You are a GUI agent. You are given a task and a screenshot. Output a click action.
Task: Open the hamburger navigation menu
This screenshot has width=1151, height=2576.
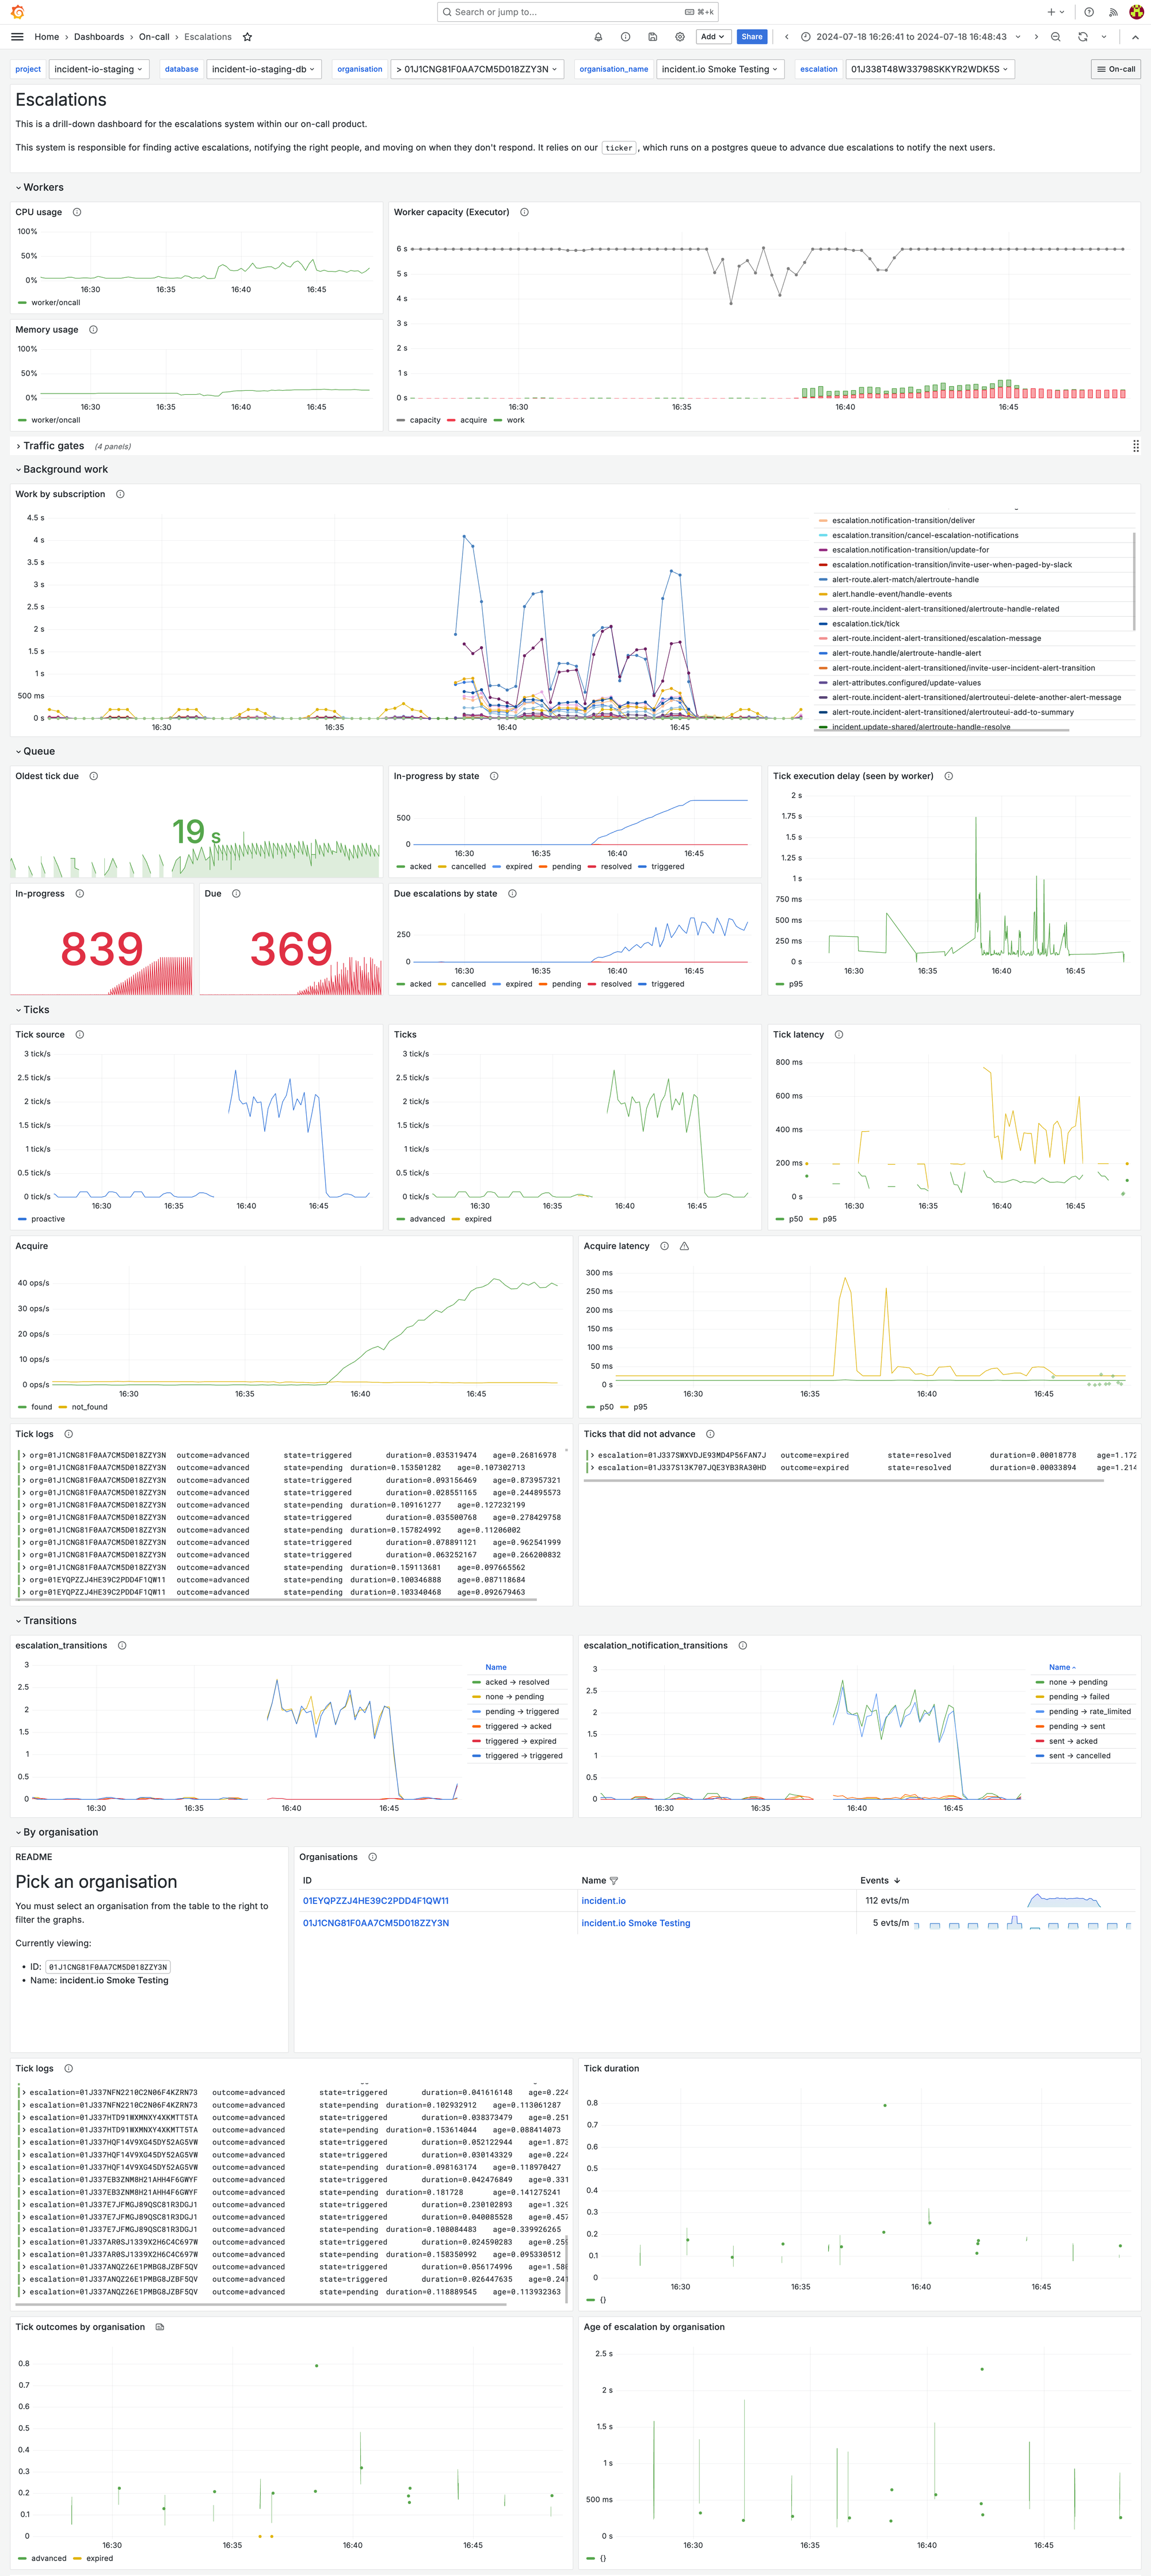(17, 37)
